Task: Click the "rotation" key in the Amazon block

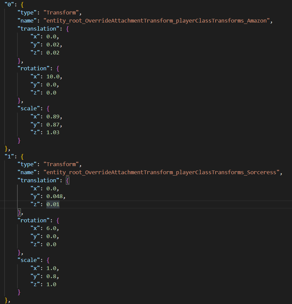Action: 34,69
